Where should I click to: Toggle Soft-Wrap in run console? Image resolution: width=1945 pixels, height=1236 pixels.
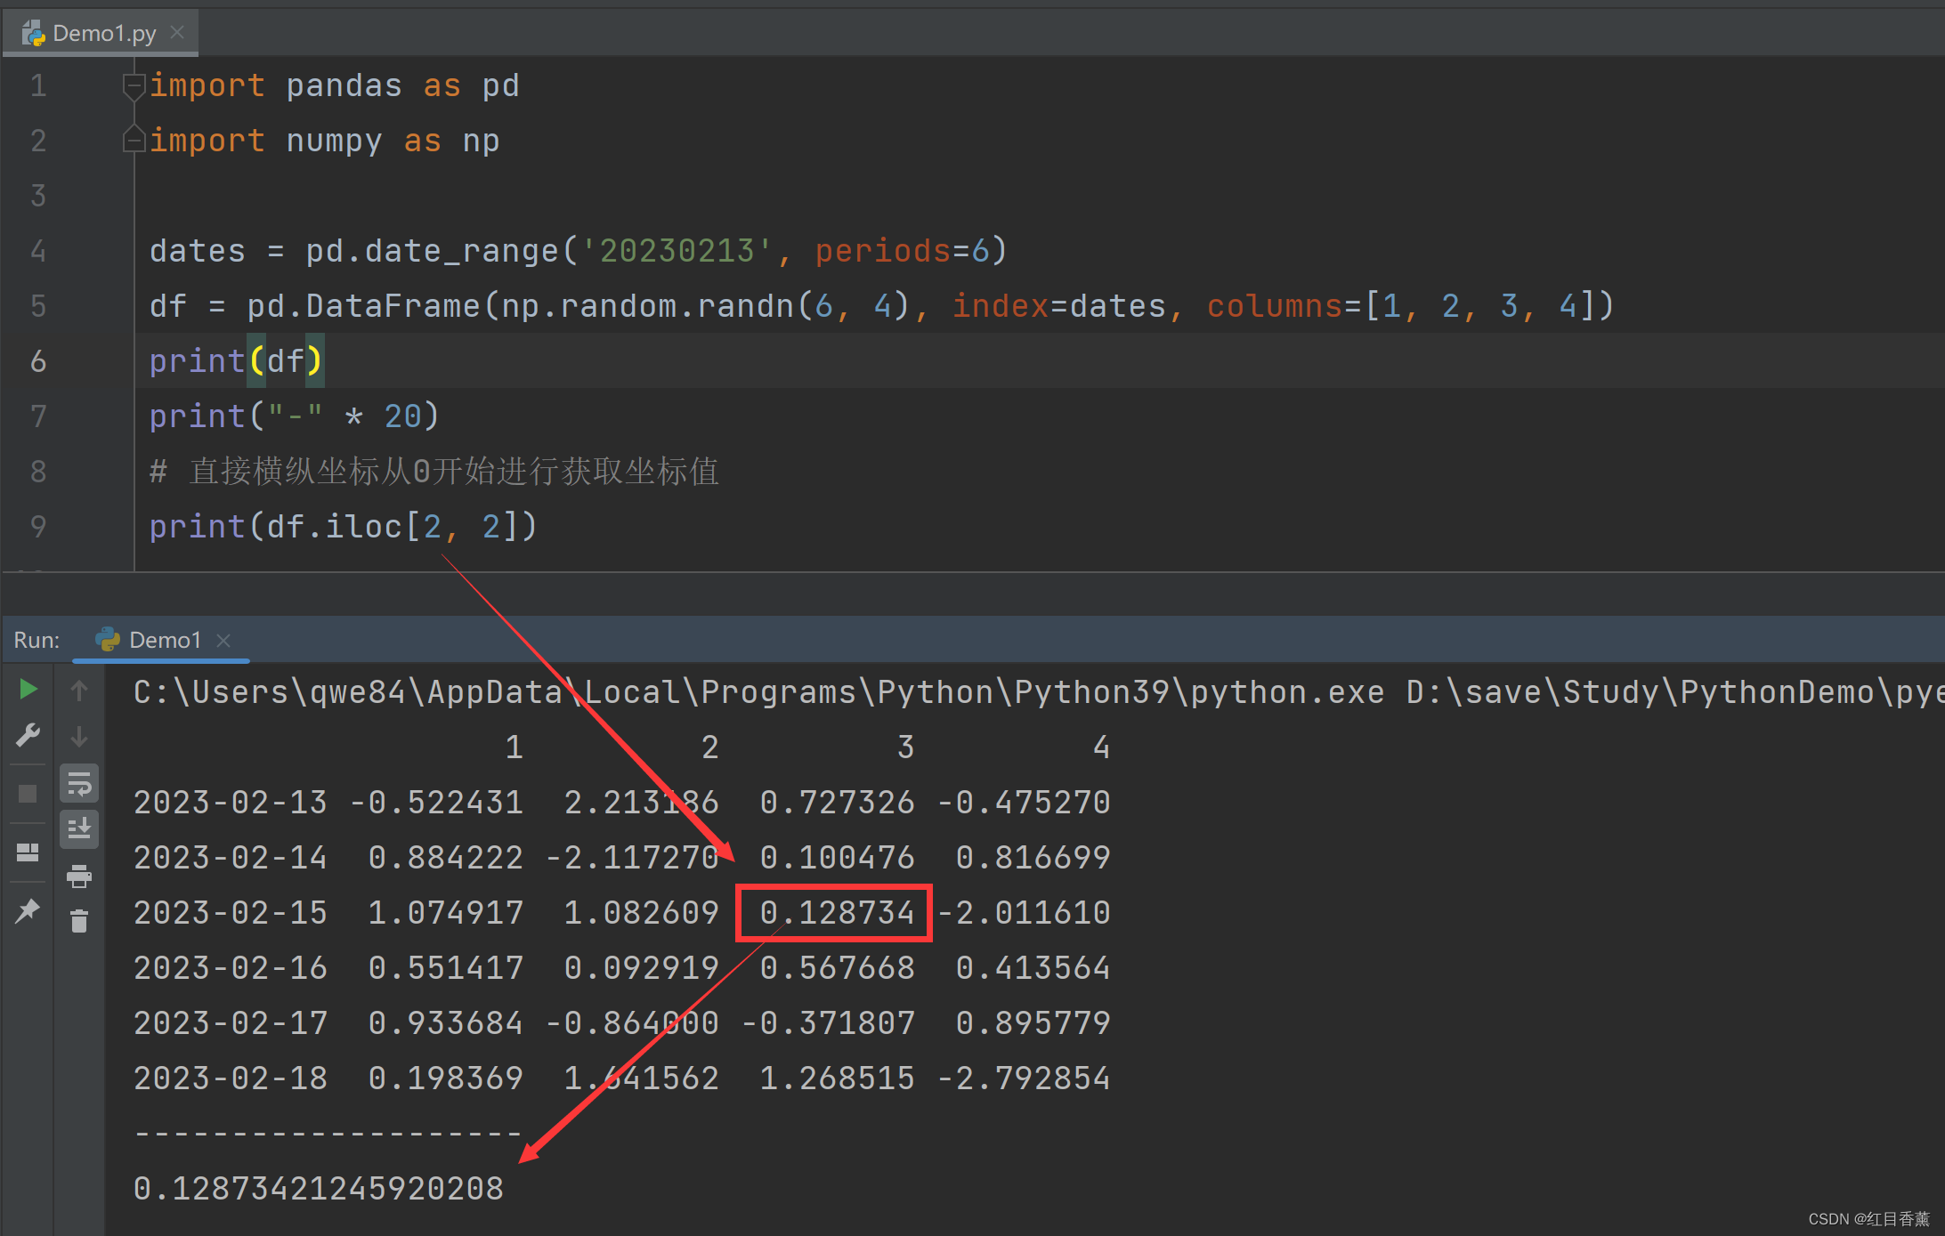point(79,784)
